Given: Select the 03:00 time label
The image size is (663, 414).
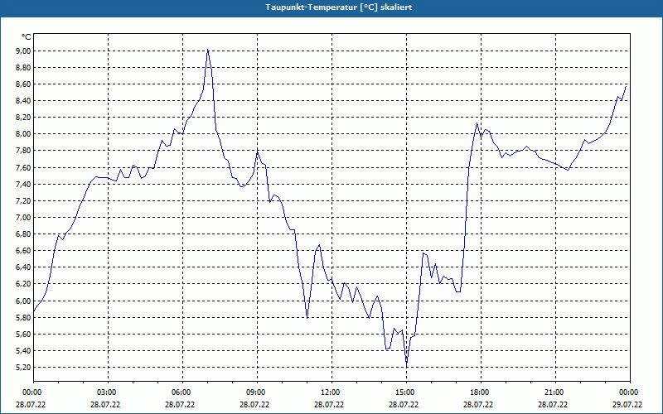Looking at the screenshot, I should pos(106,392).
